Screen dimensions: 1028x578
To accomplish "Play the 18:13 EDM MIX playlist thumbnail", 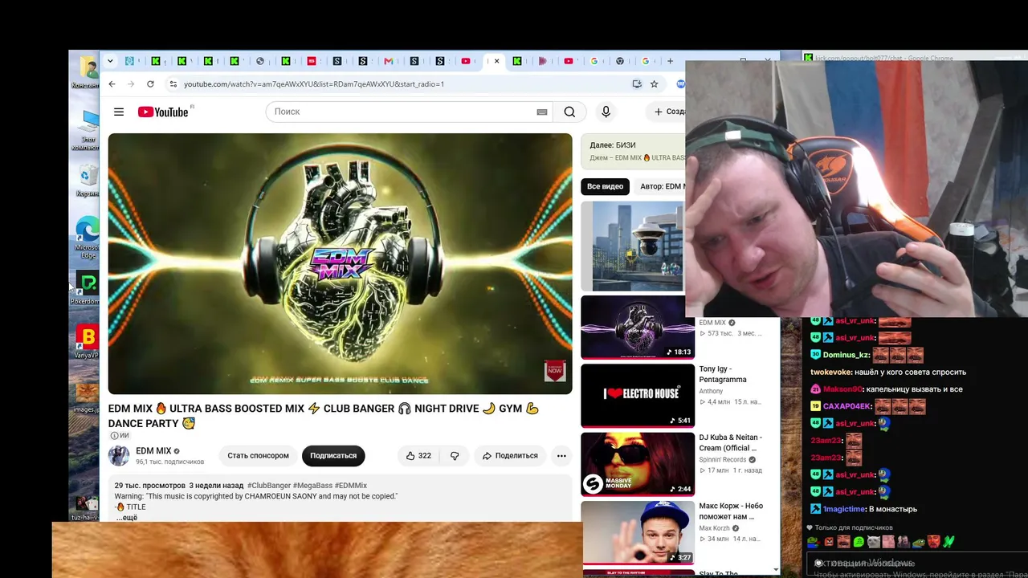I will tap(638, 328).
